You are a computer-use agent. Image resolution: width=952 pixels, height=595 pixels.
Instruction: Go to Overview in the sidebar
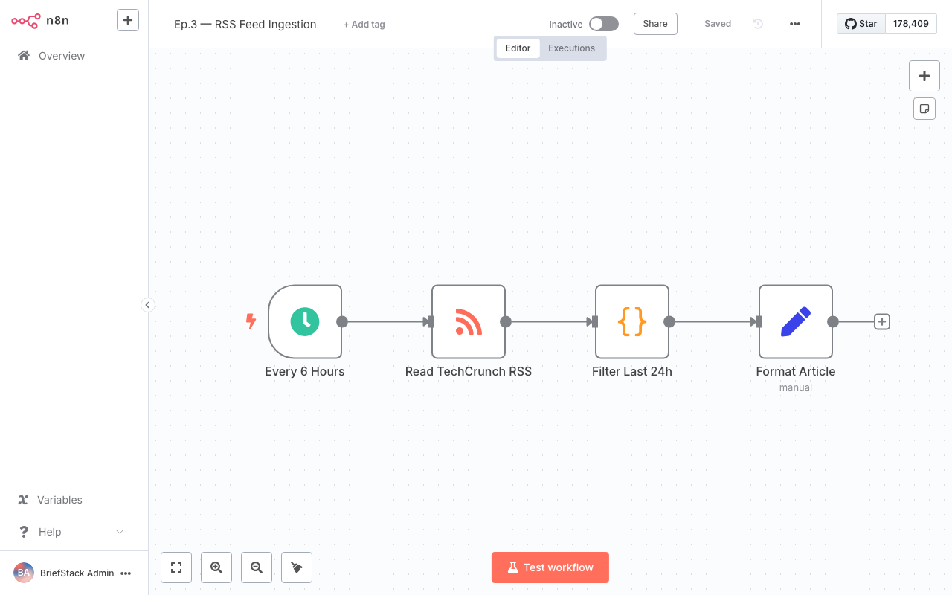click(59, 55)
